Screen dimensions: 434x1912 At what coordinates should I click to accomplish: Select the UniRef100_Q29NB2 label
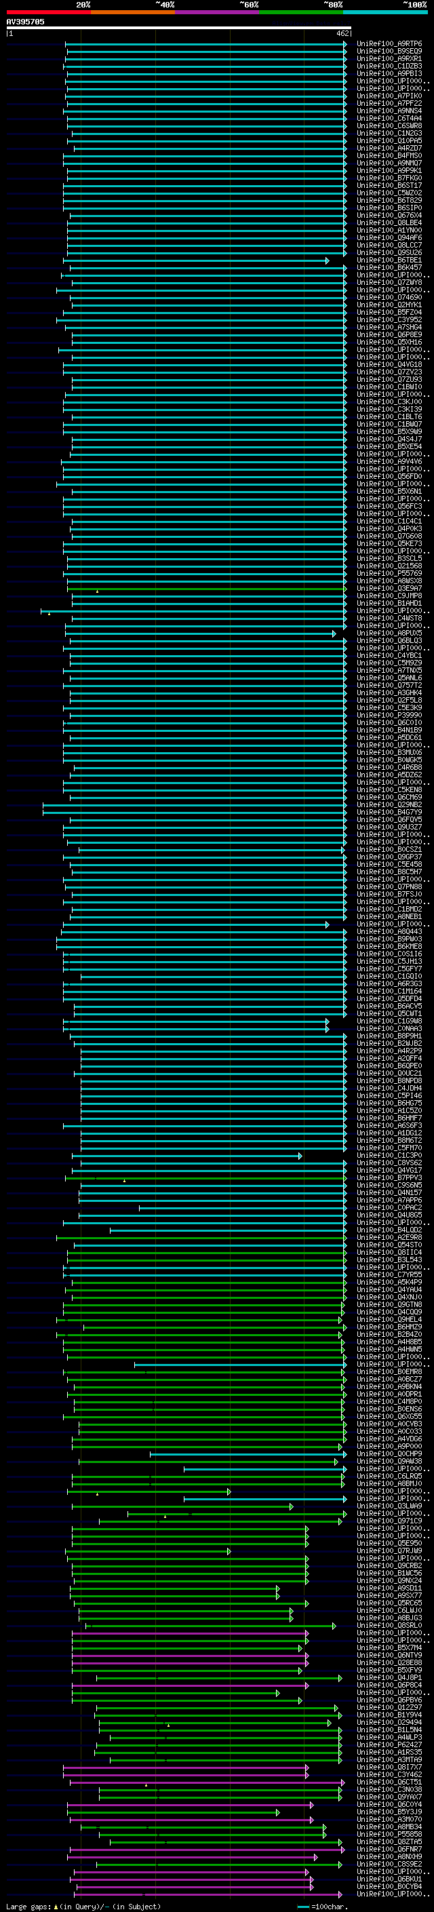click(x=389, y=804)
